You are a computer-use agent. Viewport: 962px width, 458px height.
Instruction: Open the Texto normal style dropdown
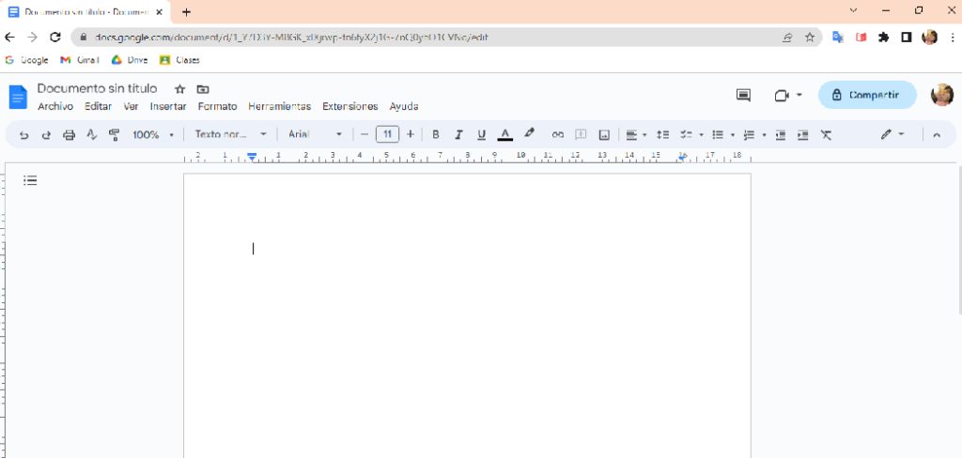[231, 134]
